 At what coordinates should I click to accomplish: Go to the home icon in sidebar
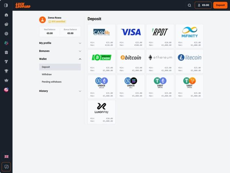[6, 15]
